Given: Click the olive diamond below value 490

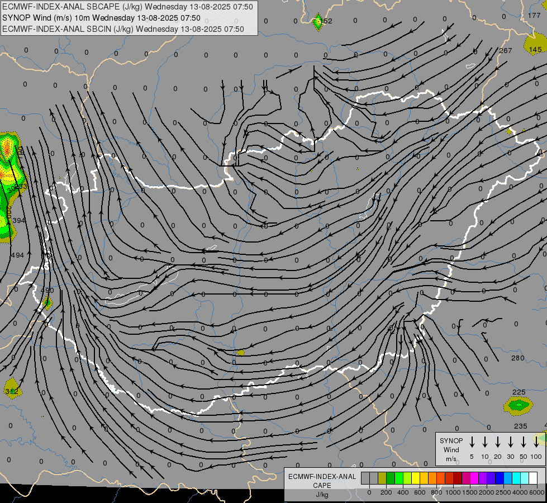Looking at the screenshot, I should pos(47,302).
